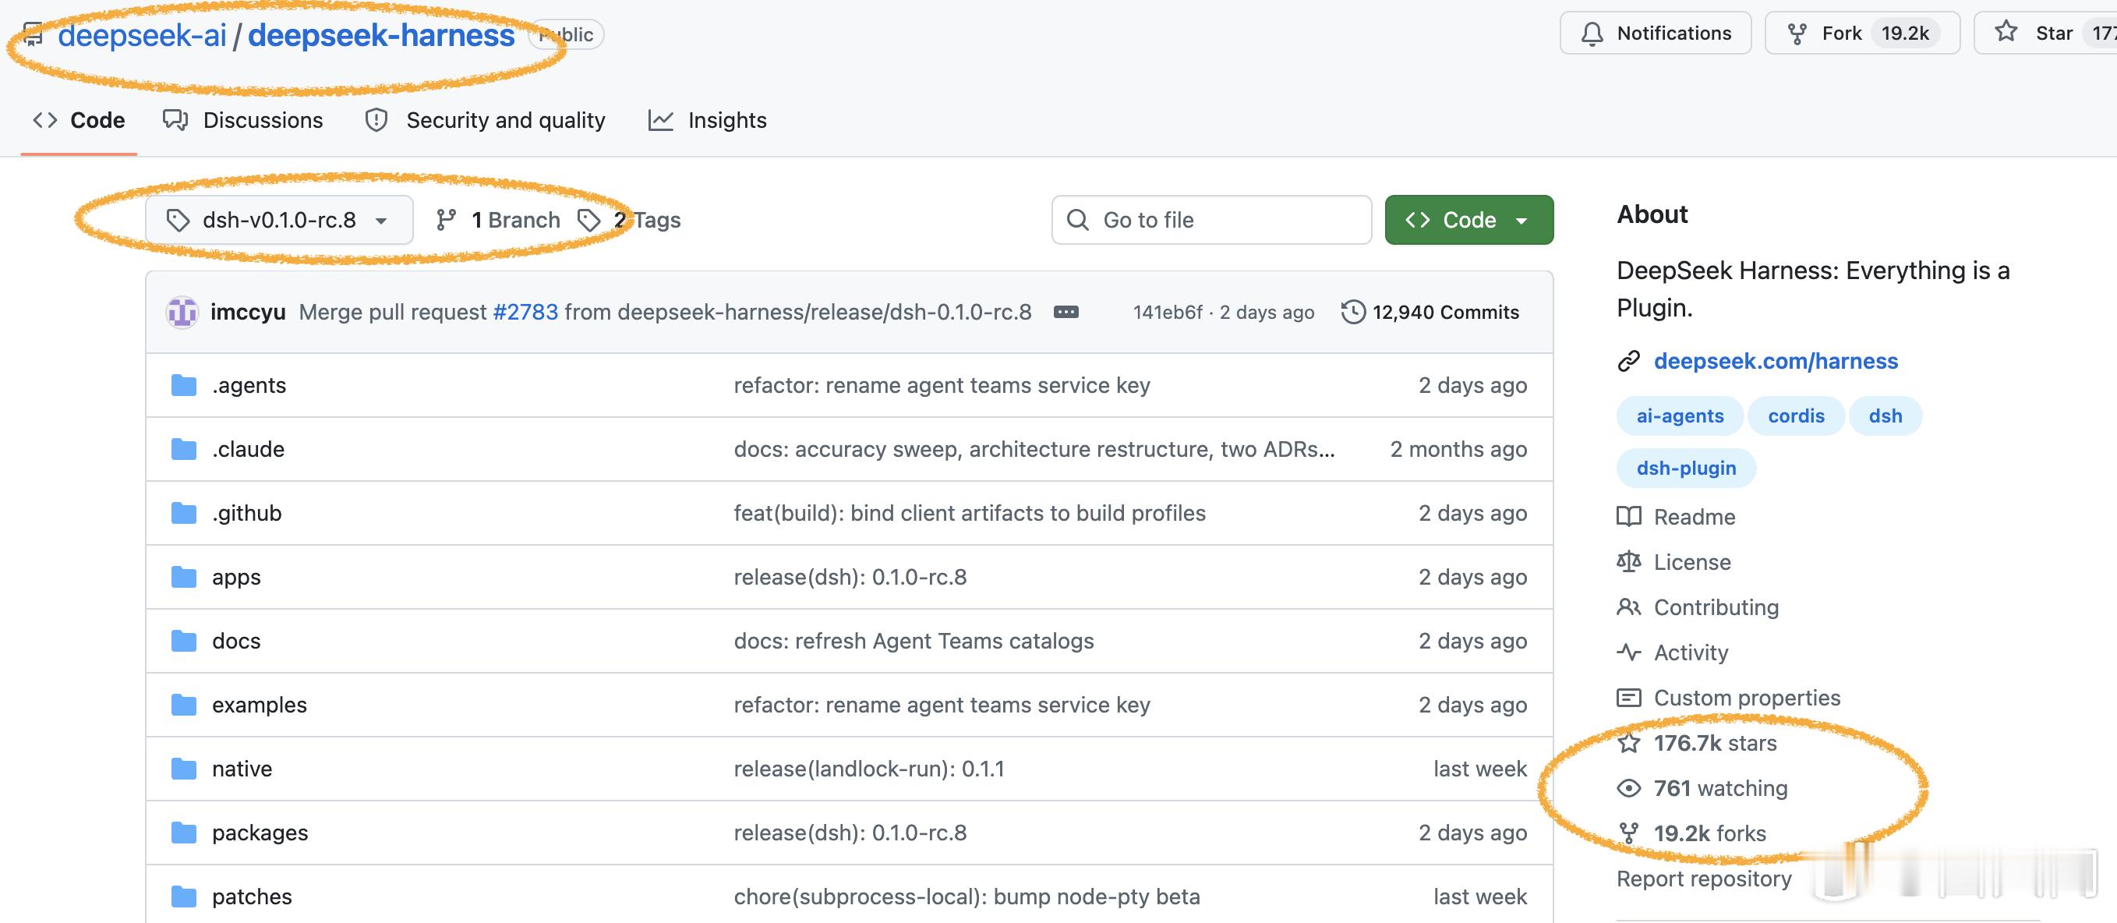
Task: Expand the green Code dropdown button
Action: (x=1468, y=220)
